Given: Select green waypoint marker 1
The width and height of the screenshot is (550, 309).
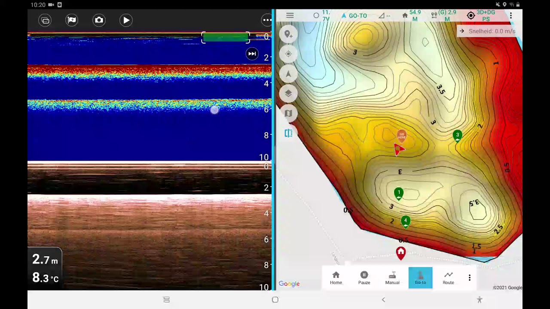Looking at the screenshot, I should point(399,194).
